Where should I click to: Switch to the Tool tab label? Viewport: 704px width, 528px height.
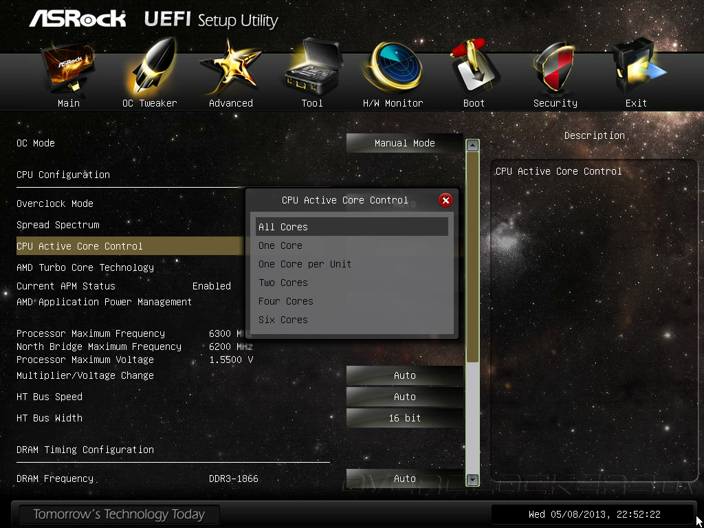(312, 103)
